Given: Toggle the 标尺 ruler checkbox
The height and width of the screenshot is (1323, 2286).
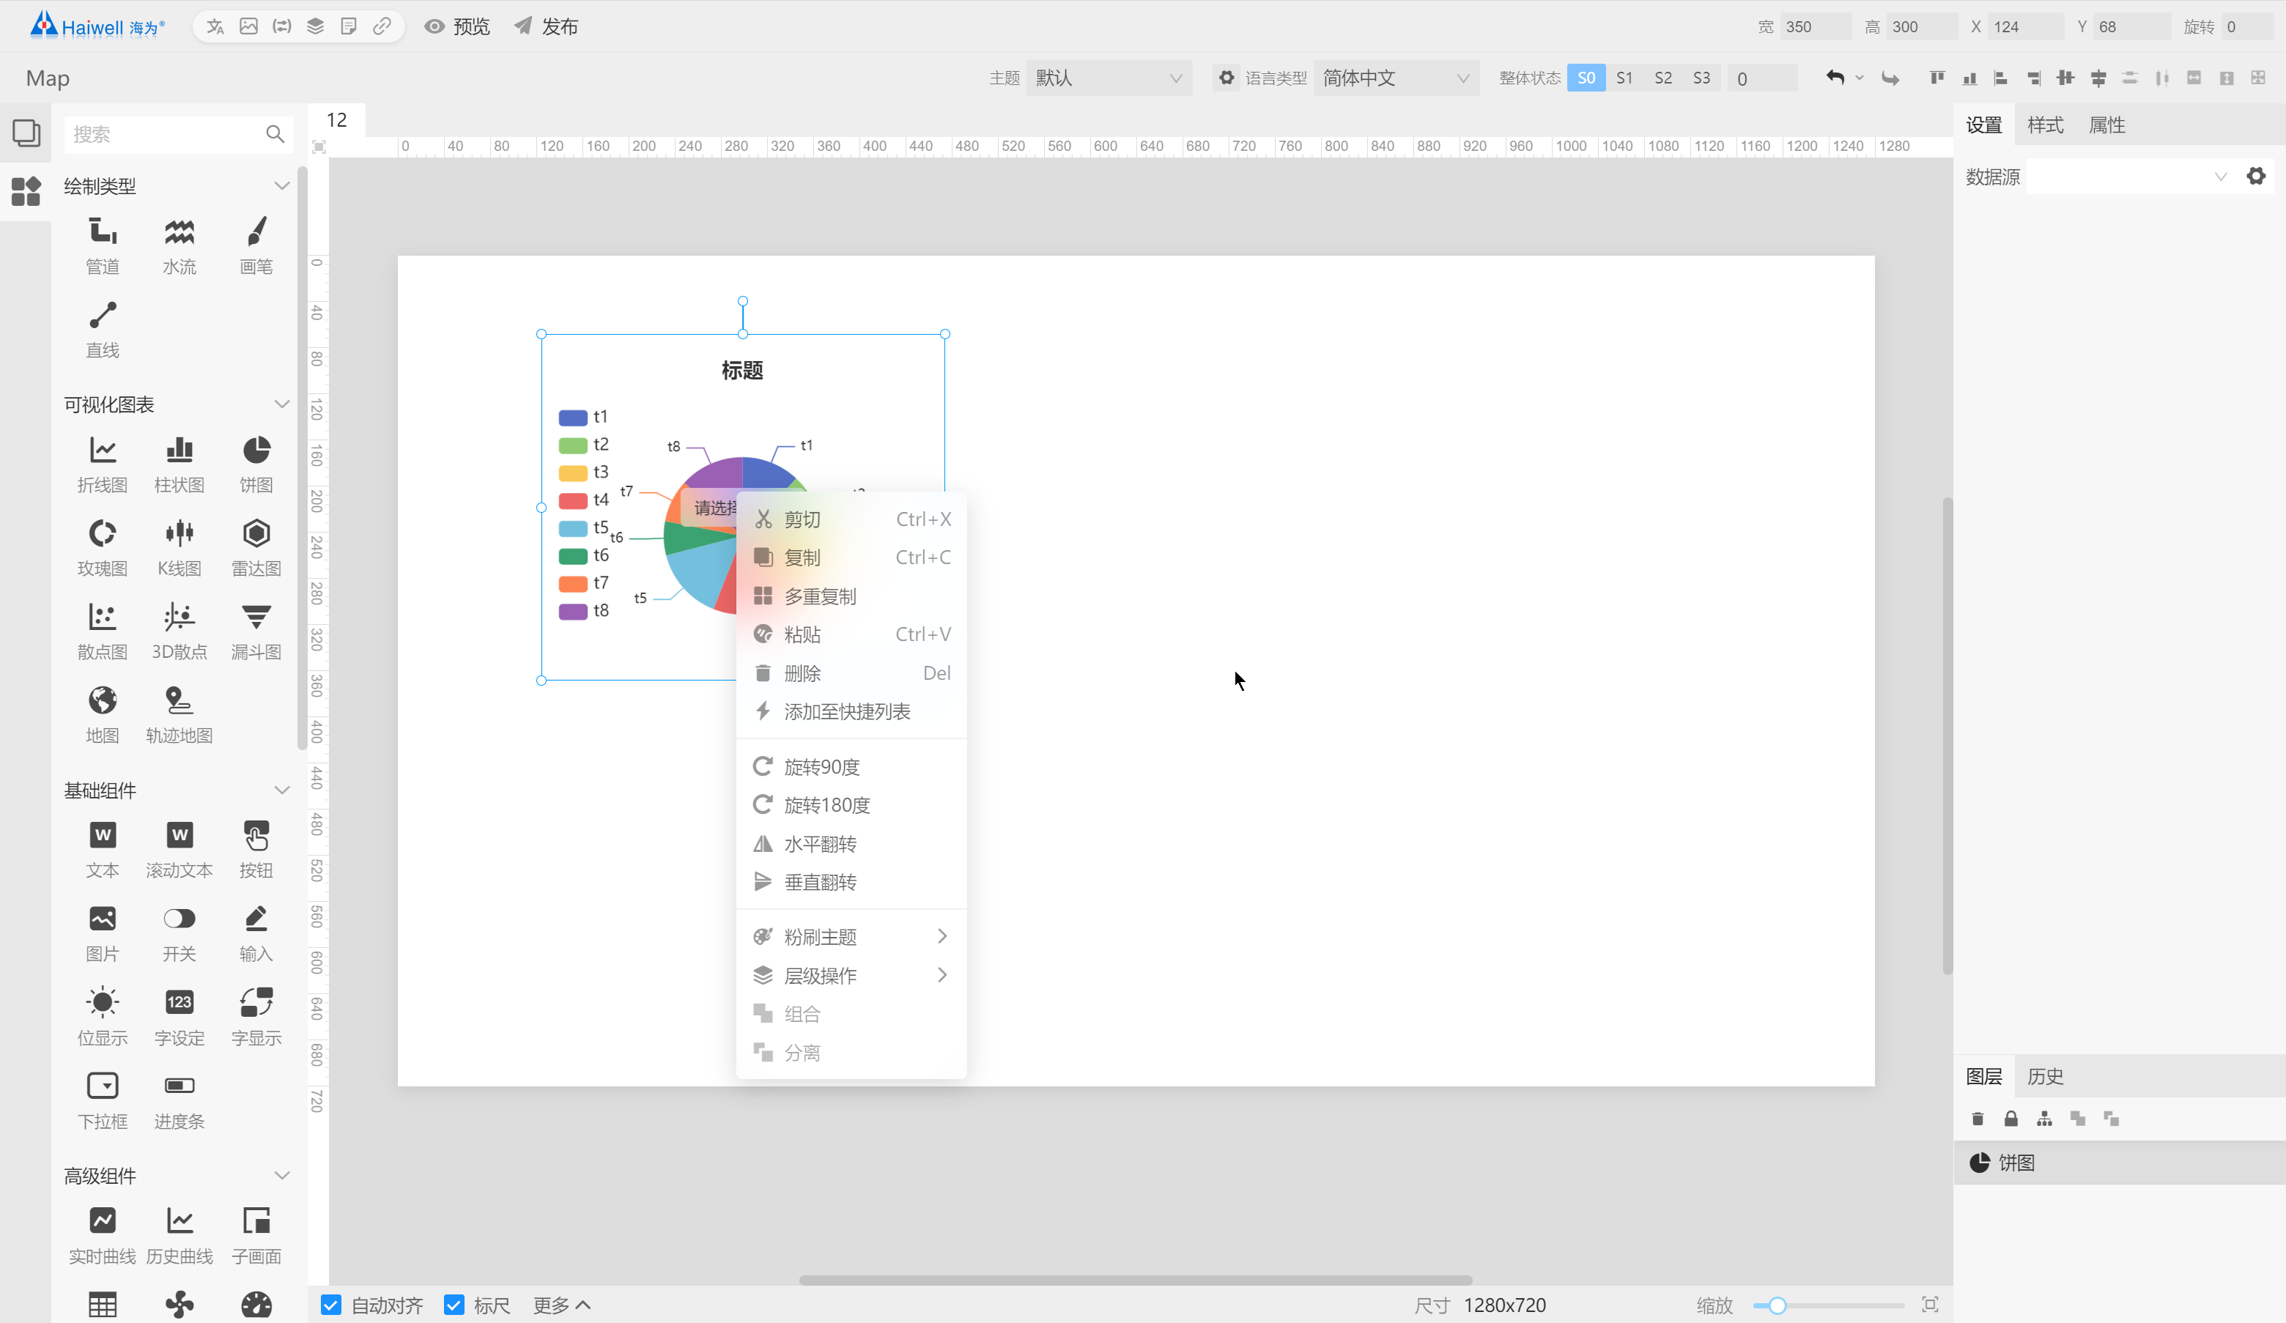Looking at the screenshot, I should pyautogui.click(x=454, y=1304).
